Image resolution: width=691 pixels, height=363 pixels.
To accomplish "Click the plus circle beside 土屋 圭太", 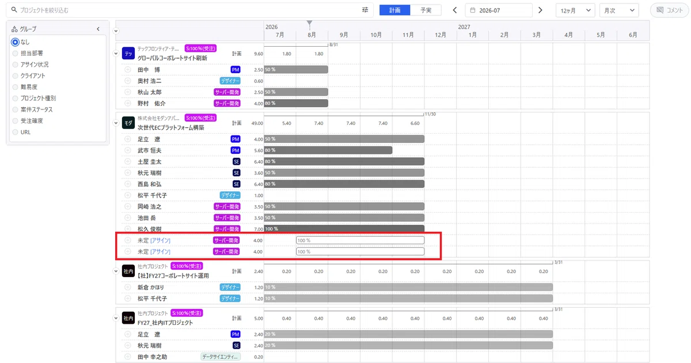I will coord(128,162).
